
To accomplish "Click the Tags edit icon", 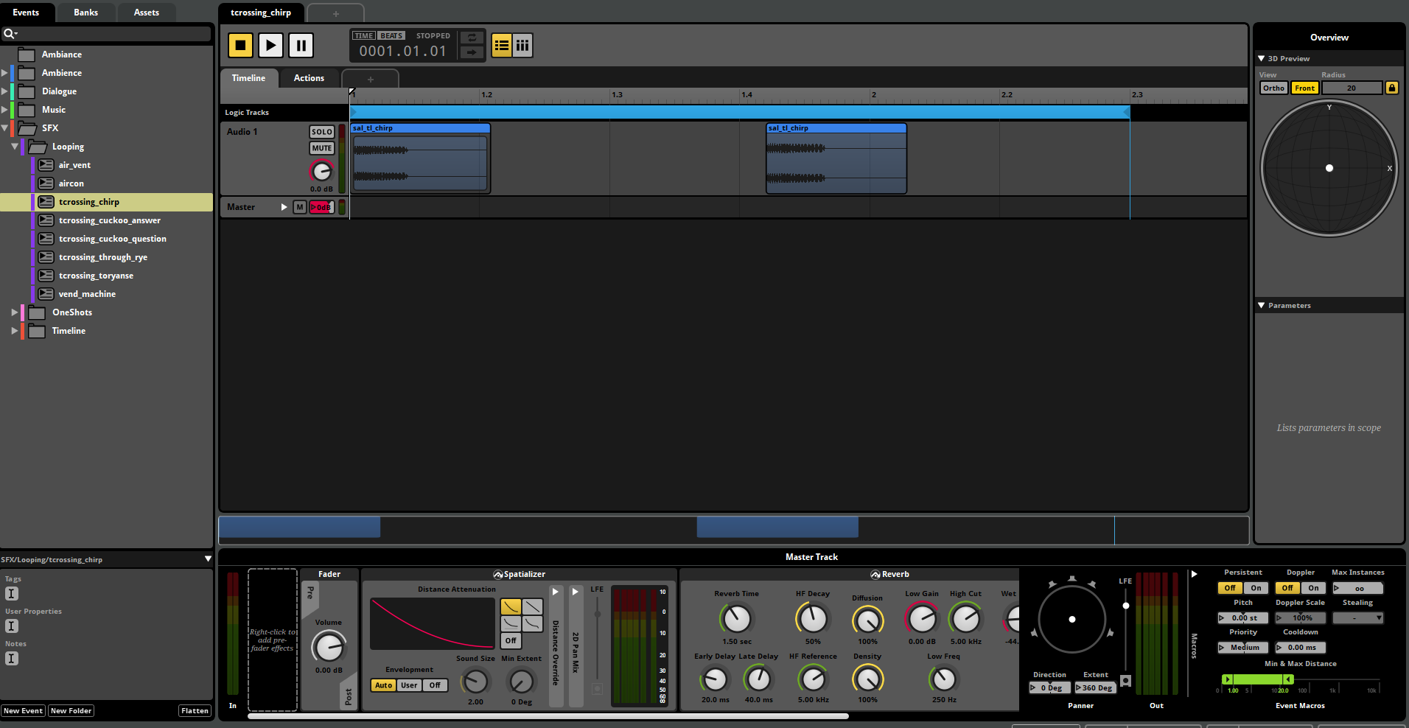I will [12, 594].
